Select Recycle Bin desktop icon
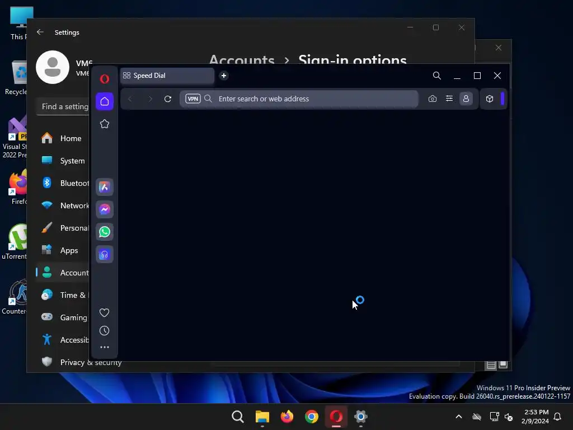The width and height of the screenshot is (573, 430). [16, 78]
